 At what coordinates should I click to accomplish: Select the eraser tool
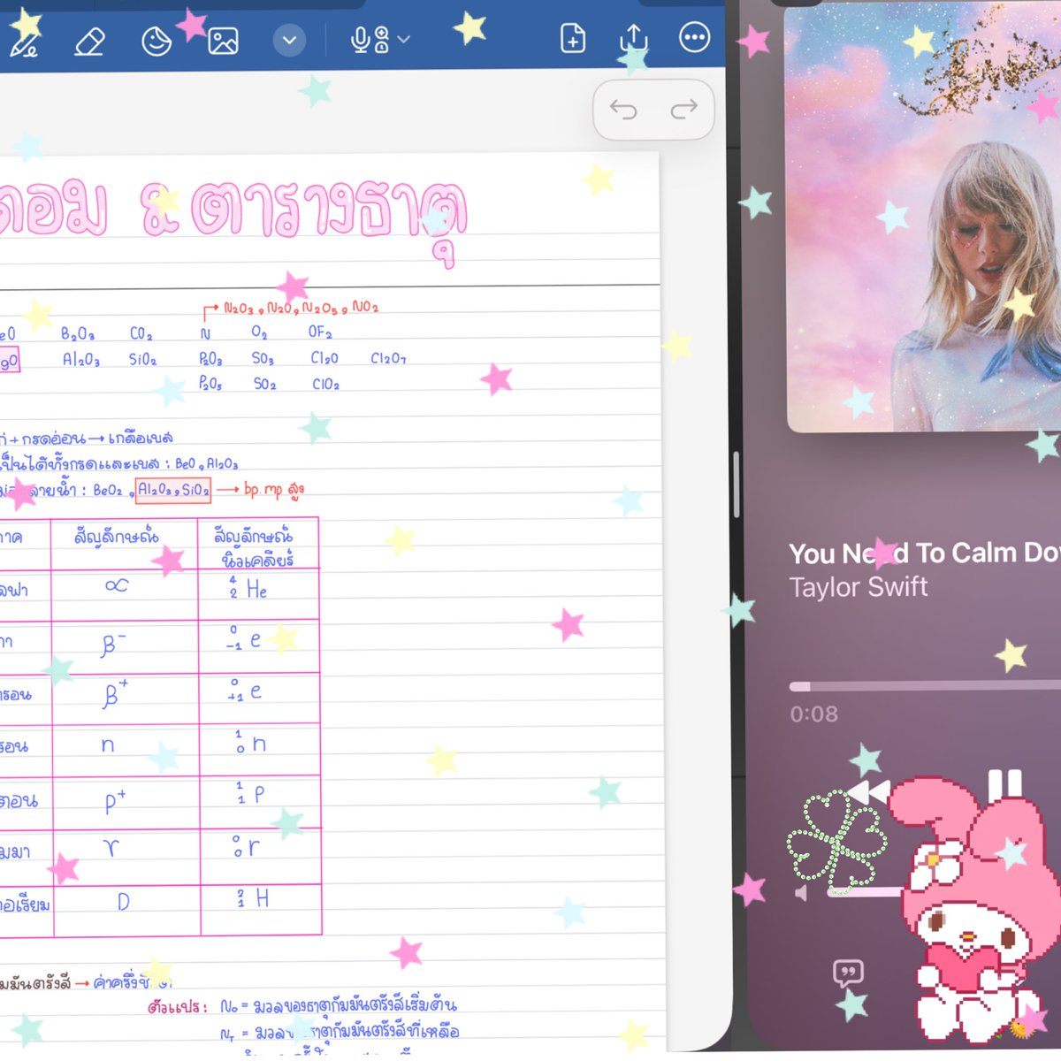click(89, 41)
